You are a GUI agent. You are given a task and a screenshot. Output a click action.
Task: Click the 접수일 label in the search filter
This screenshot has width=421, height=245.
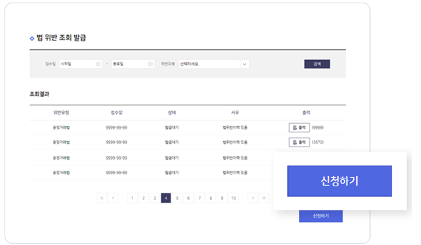pos(50,64)
